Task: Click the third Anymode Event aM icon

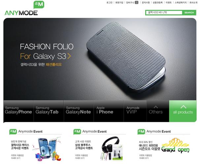Action: [141, 132]
